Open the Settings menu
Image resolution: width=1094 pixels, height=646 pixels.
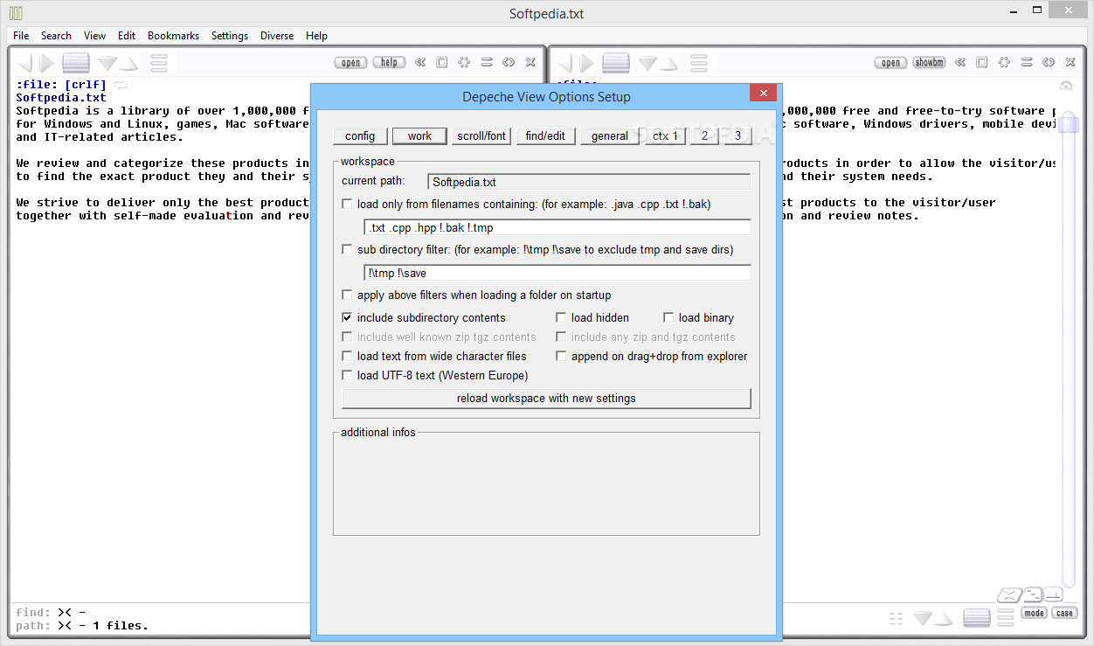coord(230,36)
